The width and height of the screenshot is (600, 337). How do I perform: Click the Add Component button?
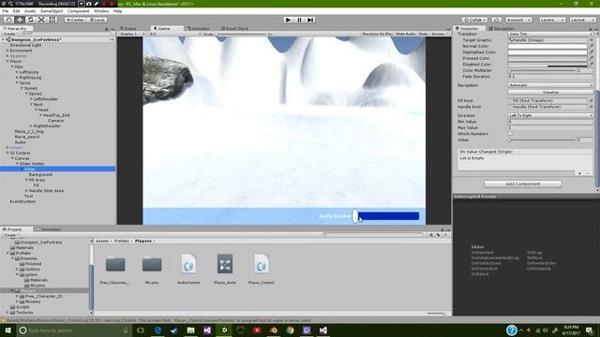tap(523, 183)
